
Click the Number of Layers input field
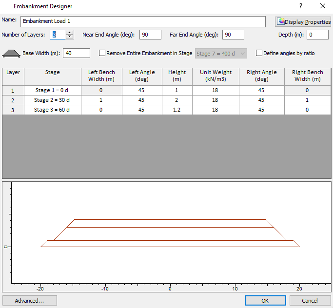click(x=58, y=35)
